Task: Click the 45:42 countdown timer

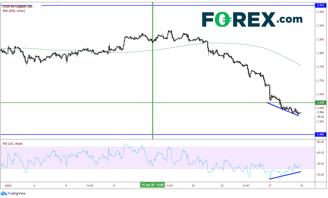Action: [x=320, y=117]
